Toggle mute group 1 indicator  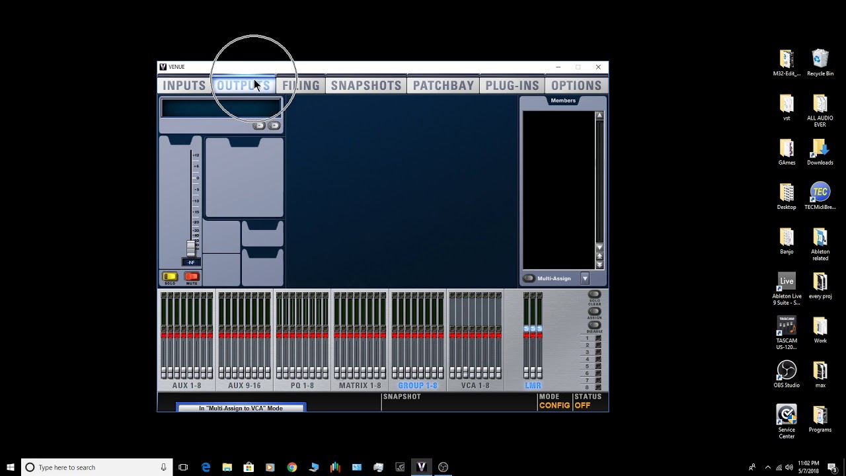(598, 338)
